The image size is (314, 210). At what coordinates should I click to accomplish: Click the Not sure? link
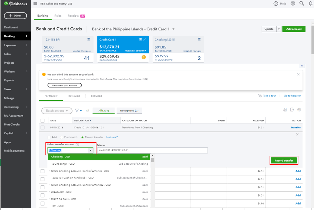[112, 137]
